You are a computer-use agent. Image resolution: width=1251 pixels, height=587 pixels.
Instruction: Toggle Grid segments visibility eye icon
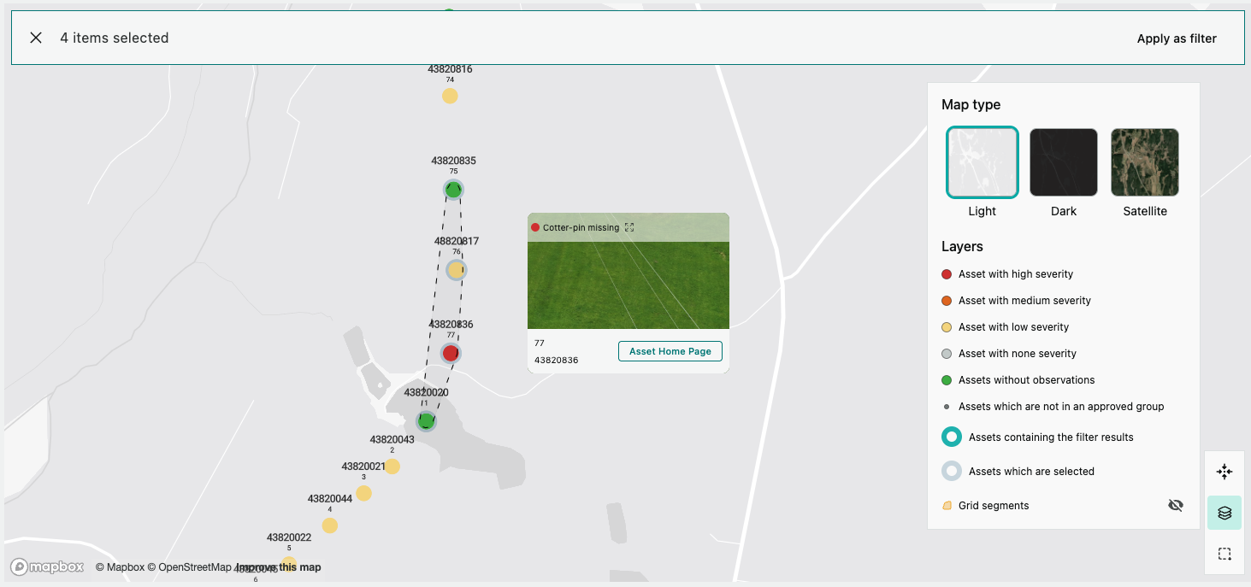click(x=1175, y=505)
